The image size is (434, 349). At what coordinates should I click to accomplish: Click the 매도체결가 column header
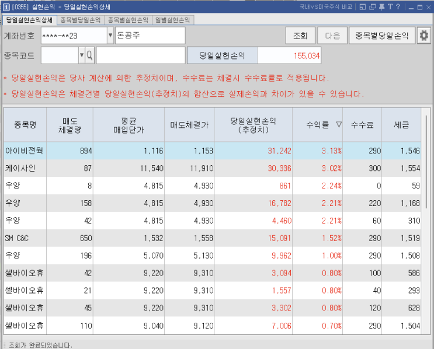click(189, 125)
